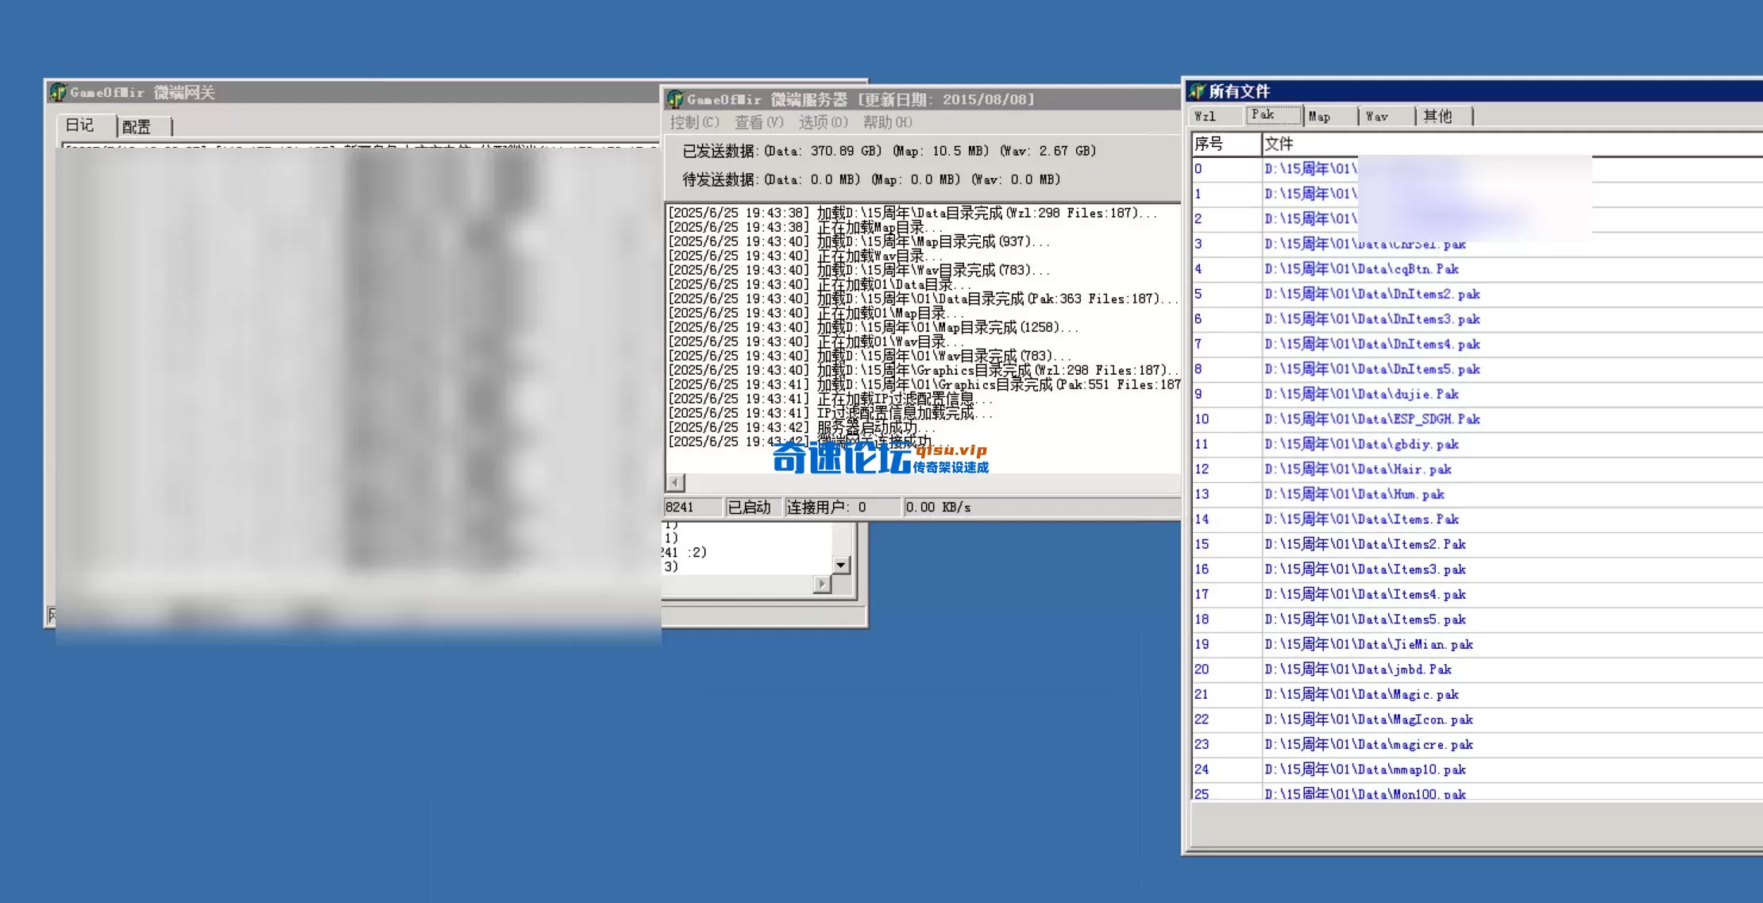Image resolution: width=1763 pixels, height=903 pixels.
Task: Select the Pak tab in 所有文件
Action: tap(1272, 114)
